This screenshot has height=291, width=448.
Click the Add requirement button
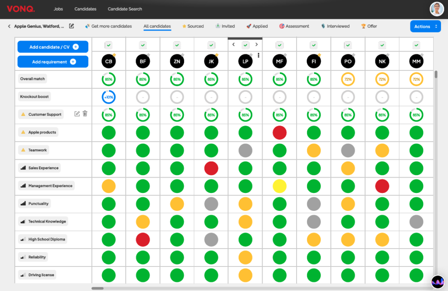click(x=53, y=62)
